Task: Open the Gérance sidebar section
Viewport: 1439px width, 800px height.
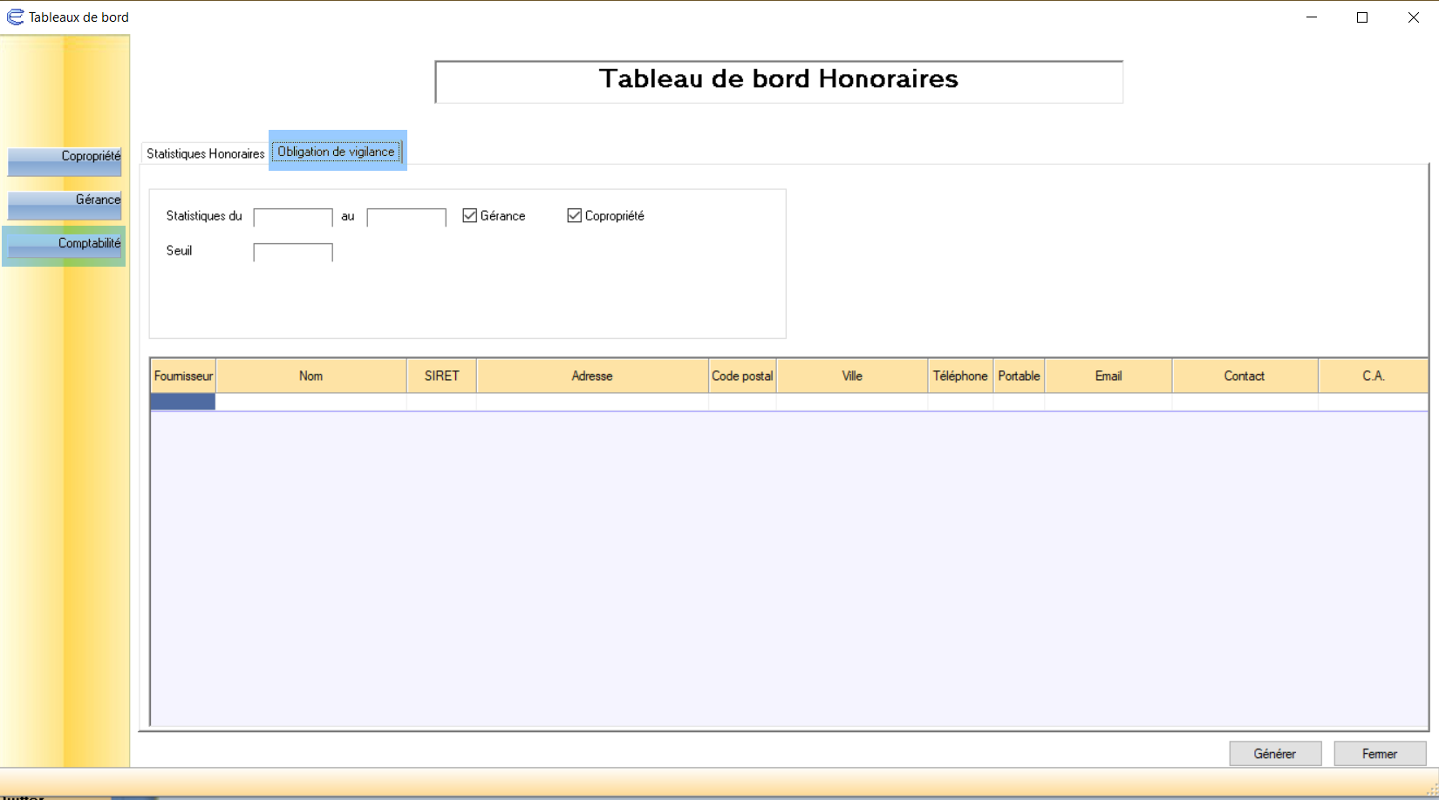Action: tap(65, 205)
